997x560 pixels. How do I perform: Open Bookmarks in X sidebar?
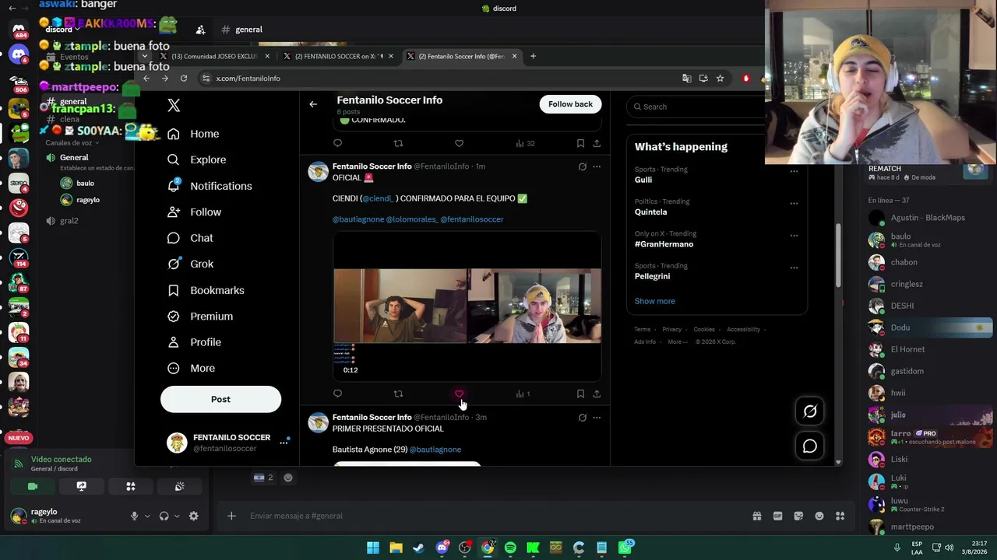click(x=206, y=290)
